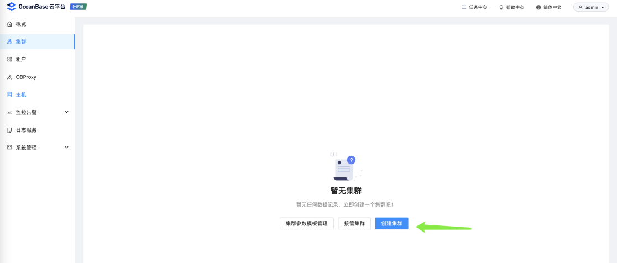Viewport: 617px width, 263px height.
Task: Click the globe language icon
Action: click(x=538, y=7)
